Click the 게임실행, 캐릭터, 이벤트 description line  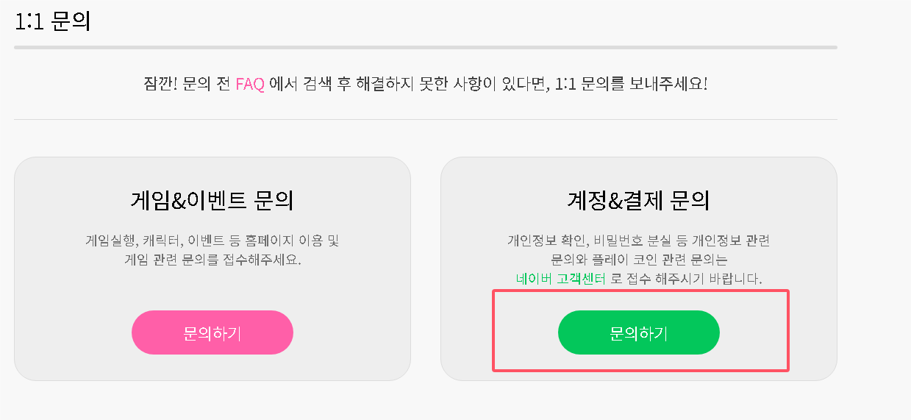click(212, 241)
